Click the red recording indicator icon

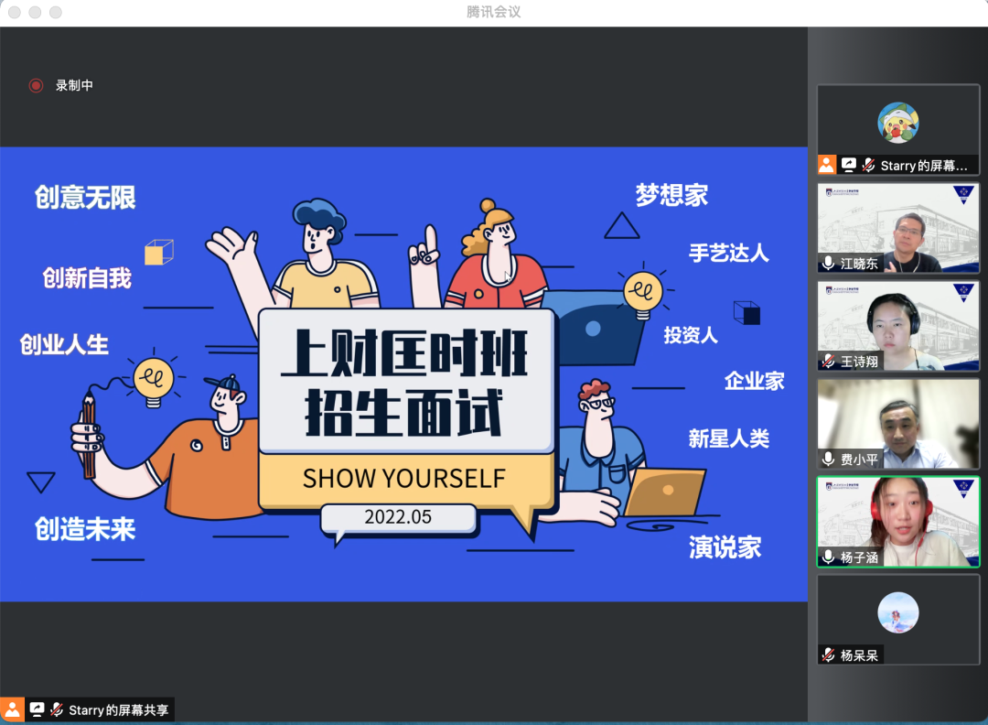click(x=36, y=85)
